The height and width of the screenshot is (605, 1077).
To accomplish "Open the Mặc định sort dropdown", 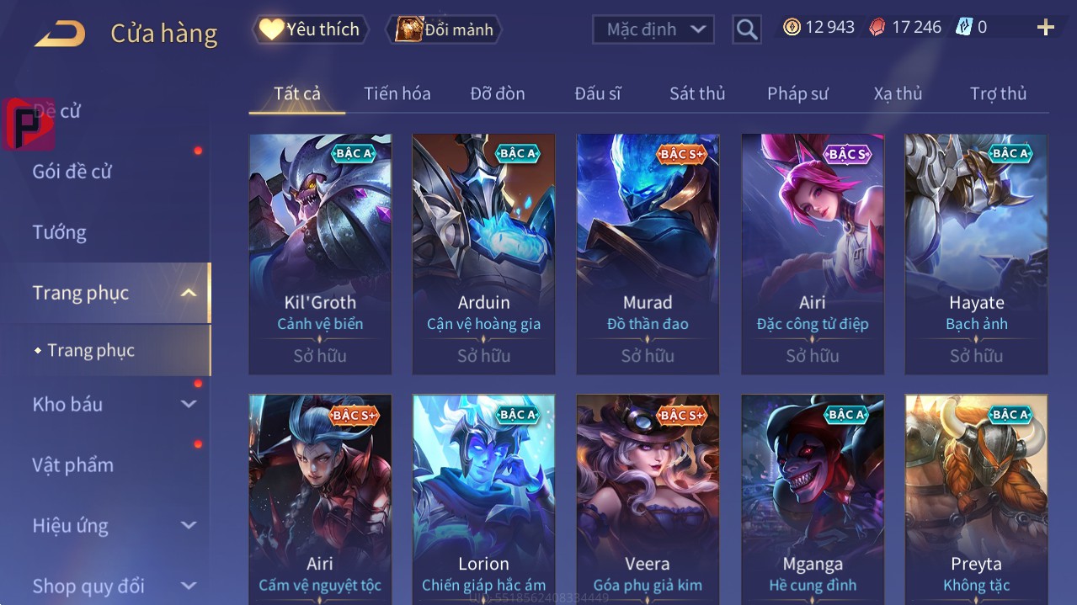I will click(653, 29).
